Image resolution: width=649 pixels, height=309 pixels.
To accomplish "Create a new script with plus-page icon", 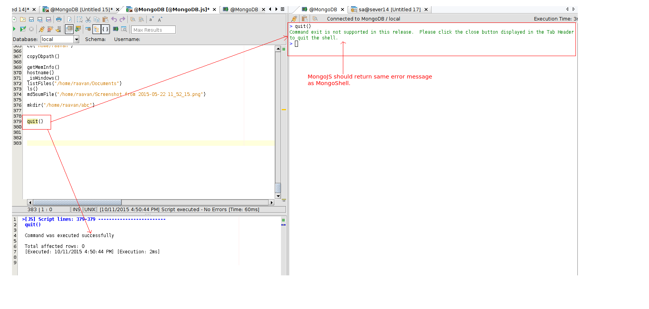I will 14,19.
